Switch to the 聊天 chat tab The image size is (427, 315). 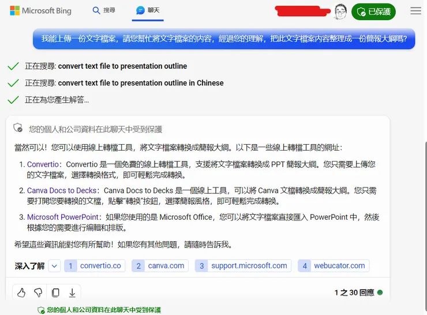point(148,10)
